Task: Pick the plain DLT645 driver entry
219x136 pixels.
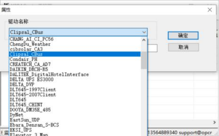Action: (x=75, y=99)
